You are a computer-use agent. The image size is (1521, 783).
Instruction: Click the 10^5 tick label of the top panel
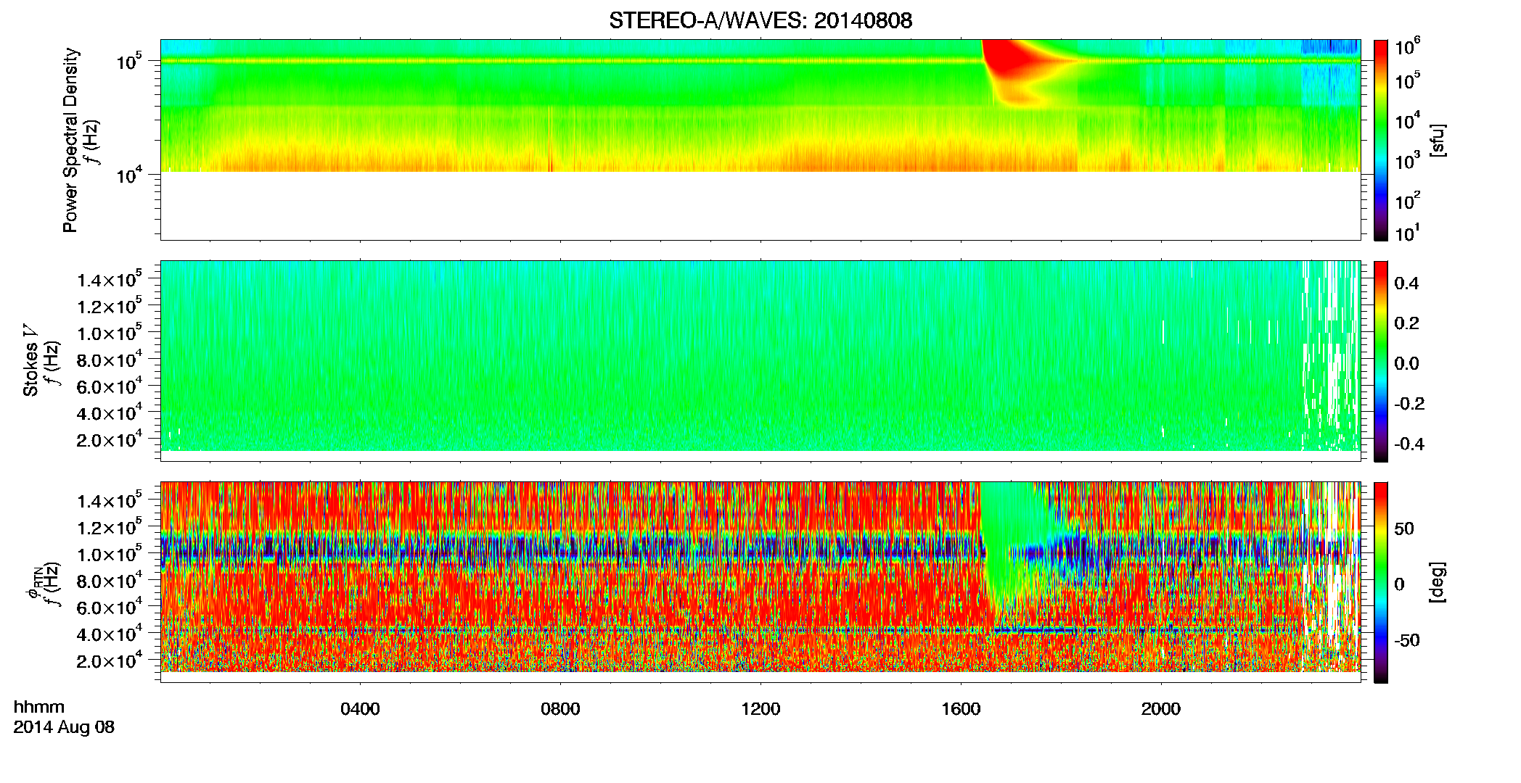click(129, 61)
